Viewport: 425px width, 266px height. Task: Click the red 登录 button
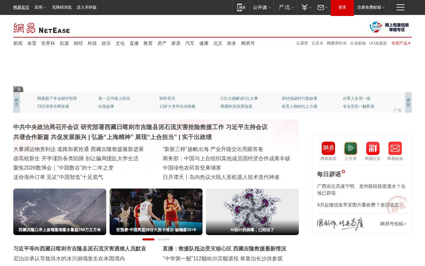[x=342, y=7]
